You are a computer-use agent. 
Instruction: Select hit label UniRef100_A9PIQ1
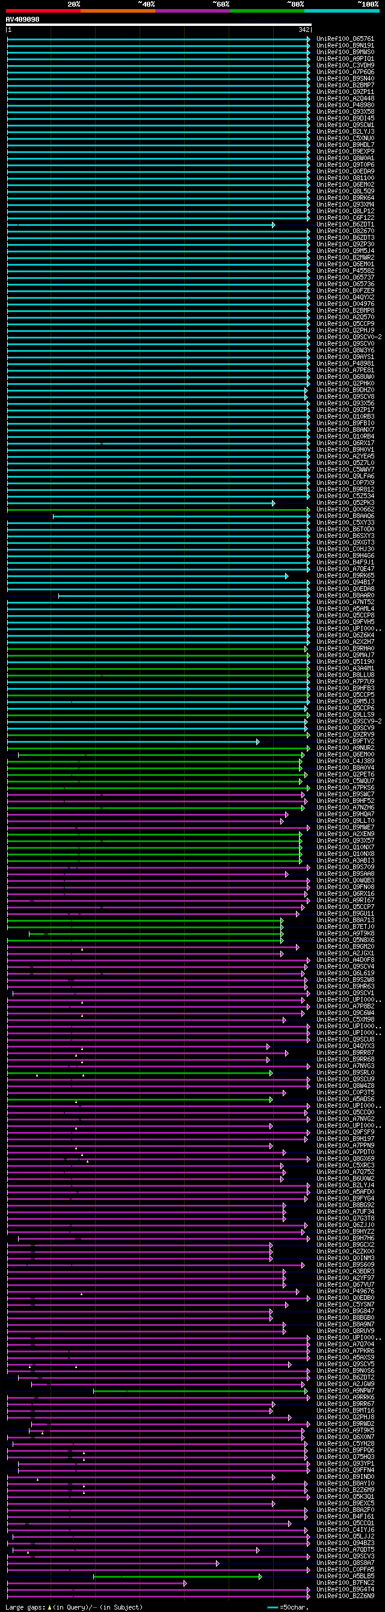tap(346, 59)
